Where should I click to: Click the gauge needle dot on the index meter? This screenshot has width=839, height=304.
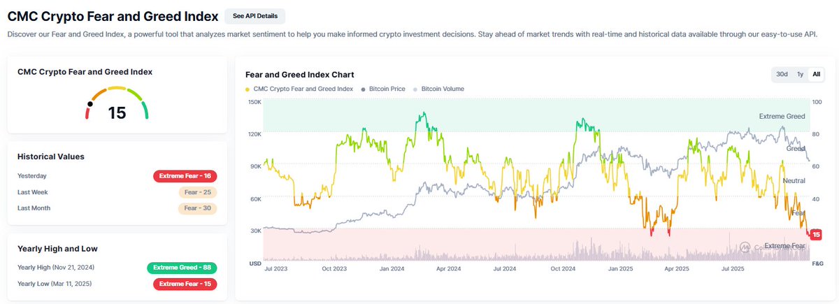89,104
